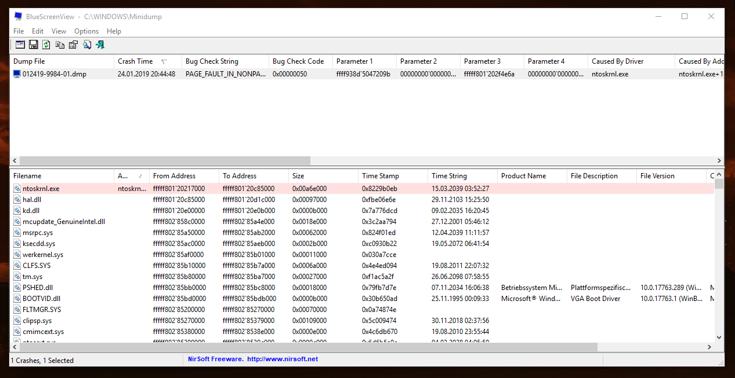Click the time stamp 0x8229b0eb
Screen dimensions: 735x378
point(379,189)
